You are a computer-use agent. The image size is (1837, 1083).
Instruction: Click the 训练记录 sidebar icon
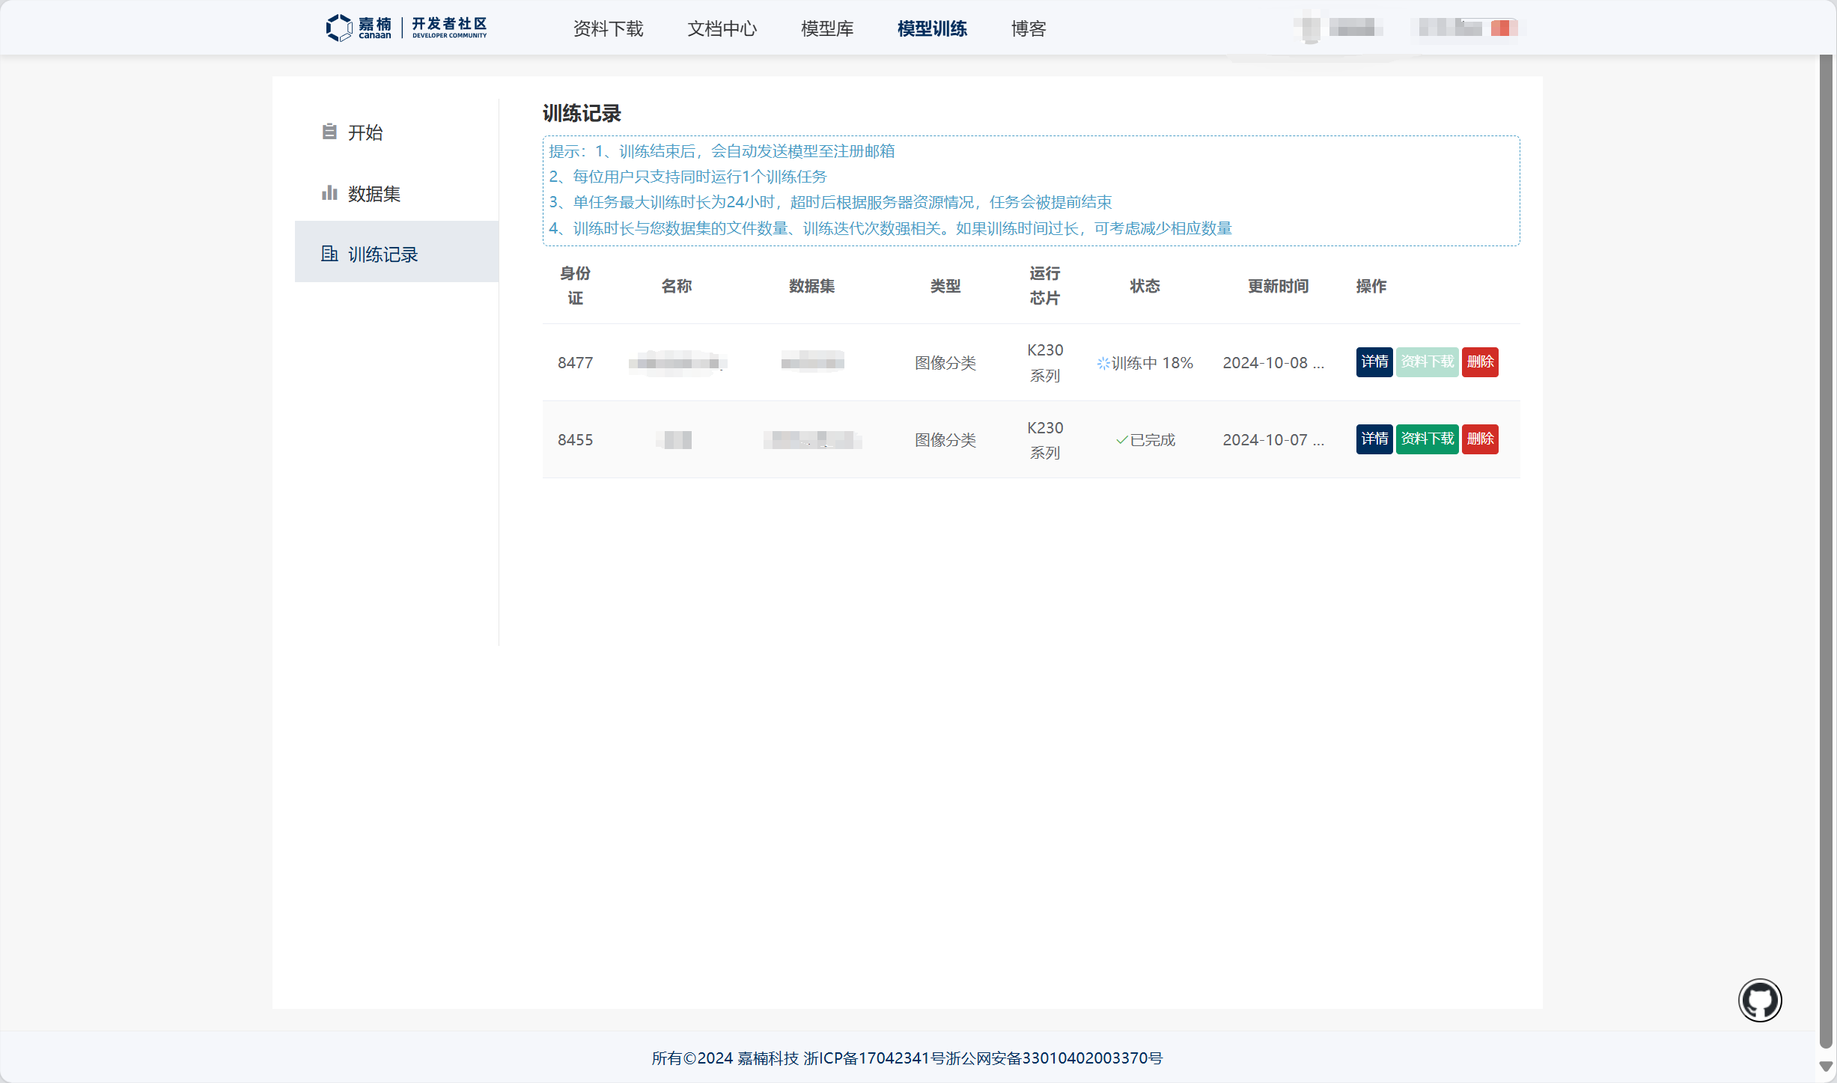click(x=329, y=254)
